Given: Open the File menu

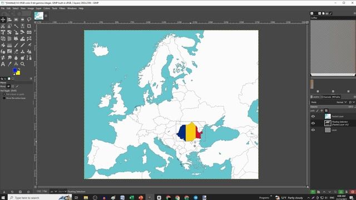Looking at the screenshot, I should pyautogui.click(x=3, y=8).
